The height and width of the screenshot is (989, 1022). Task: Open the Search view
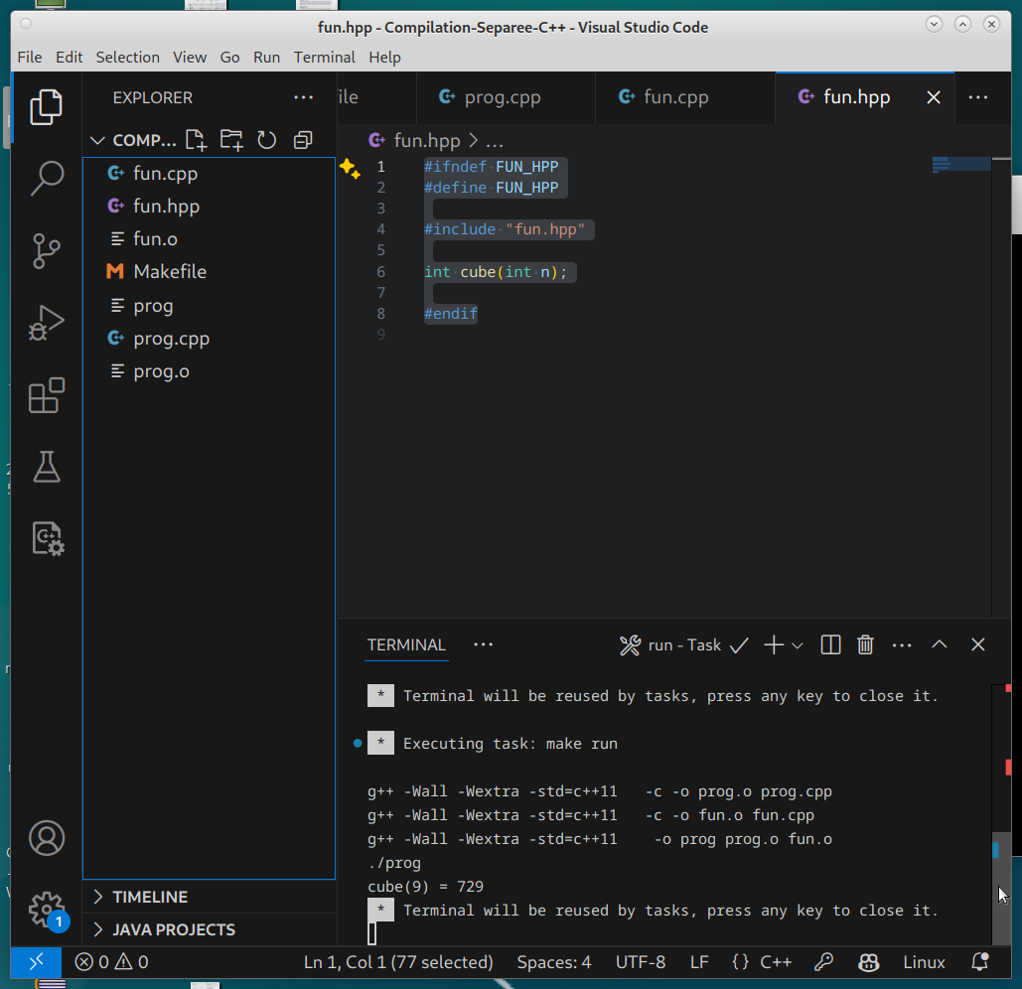[x=47, y=178]
